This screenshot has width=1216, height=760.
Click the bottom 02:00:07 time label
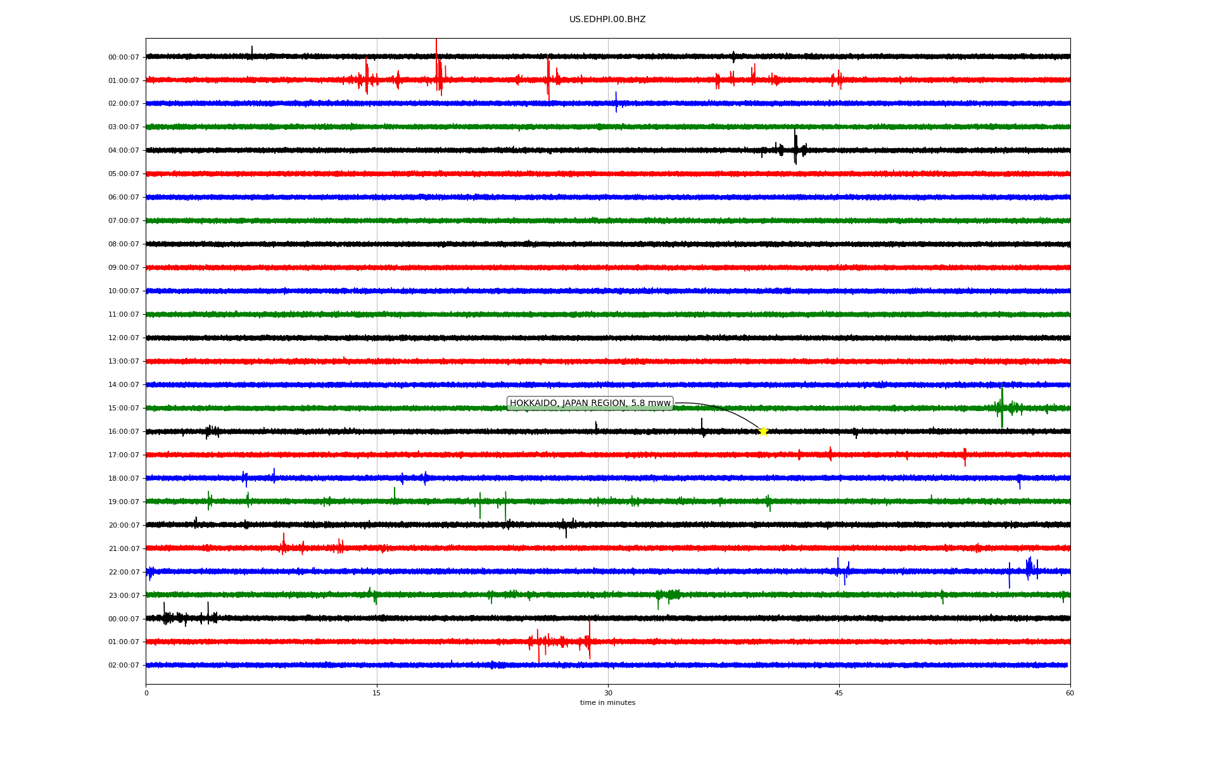click(123, 666)
